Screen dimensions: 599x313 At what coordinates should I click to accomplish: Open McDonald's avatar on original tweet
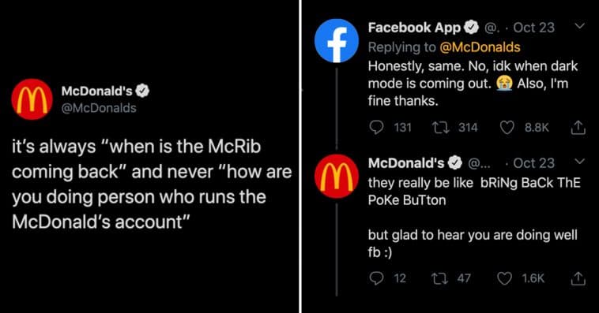(x=32, y=99)
